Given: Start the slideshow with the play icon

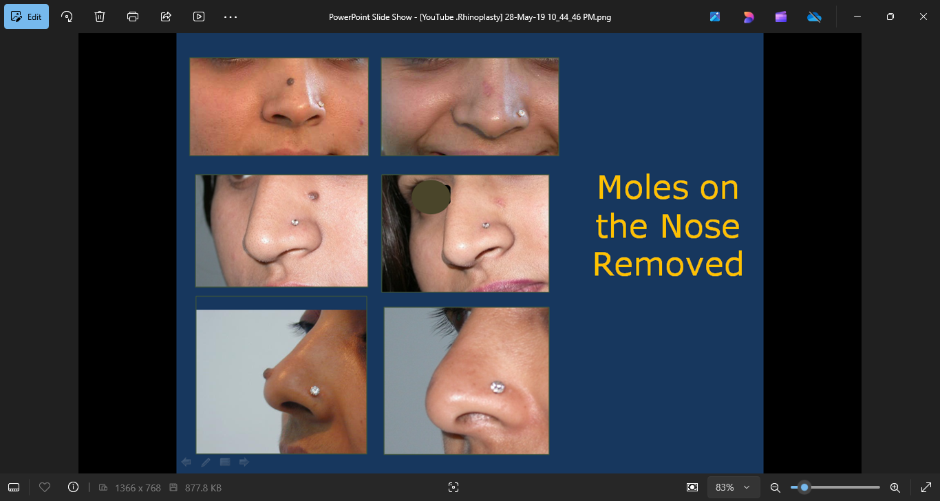Looking at the screenshot, I should tap(199, 17).
